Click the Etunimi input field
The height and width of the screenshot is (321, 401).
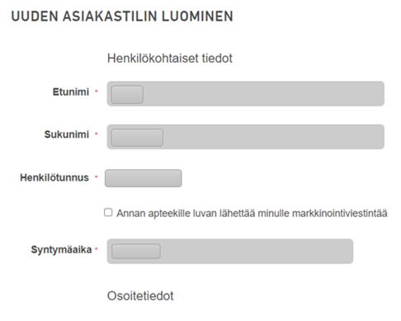pyautogui.click(x=245, y=93)
